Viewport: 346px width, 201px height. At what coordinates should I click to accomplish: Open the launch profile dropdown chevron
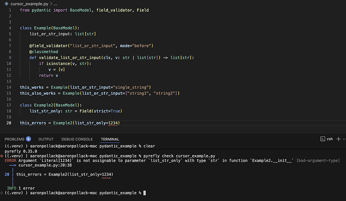(344, 139)
